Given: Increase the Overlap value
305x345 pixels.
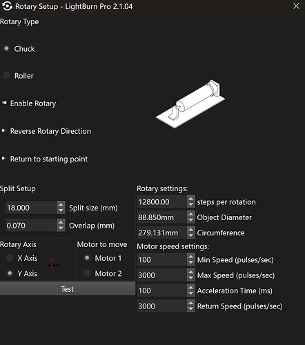Looking at the screenshot, I should click(x=61, y=222).
